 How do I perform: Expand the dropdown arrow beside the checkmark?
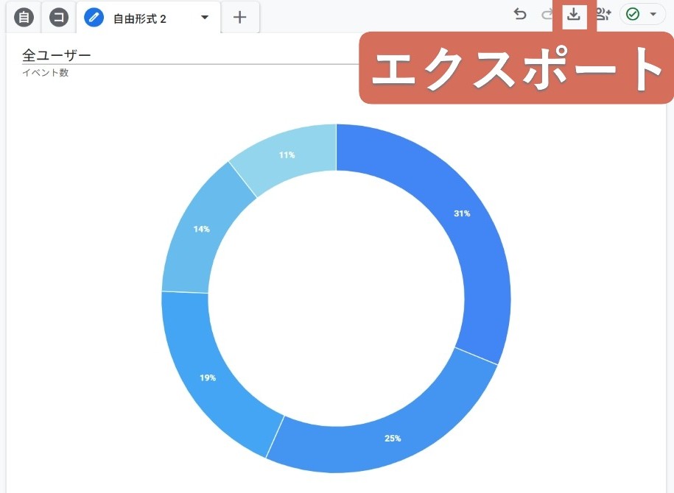(x=652, y=14)
